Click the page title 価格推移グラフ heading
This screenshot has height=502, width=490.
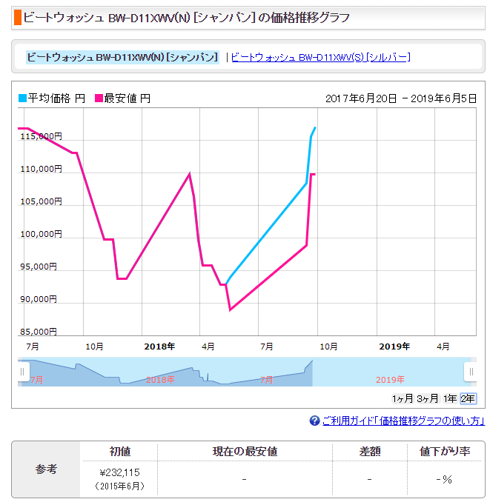pyautogui.click(x=187, y=18)
